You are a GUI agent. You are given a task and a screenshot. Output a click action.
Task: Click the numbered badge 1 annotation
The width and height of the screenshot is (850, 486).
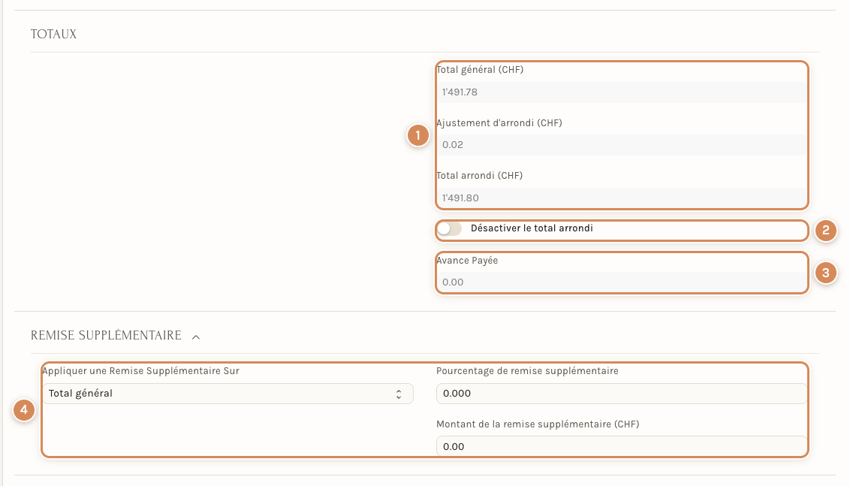tap(417, 135)
